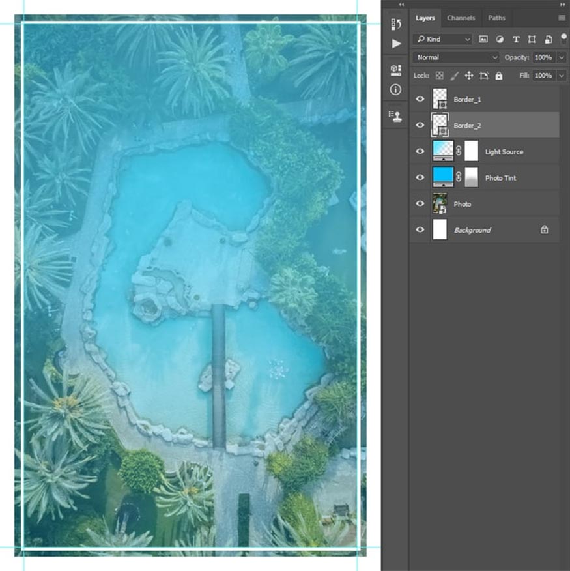Viewport: 570px width, 571px height.
Task: Switch to the Channels tab
Action: click(x=461, y=18)
